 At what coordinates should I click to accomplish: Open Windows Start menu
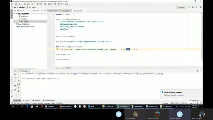(x=13, y=107)
